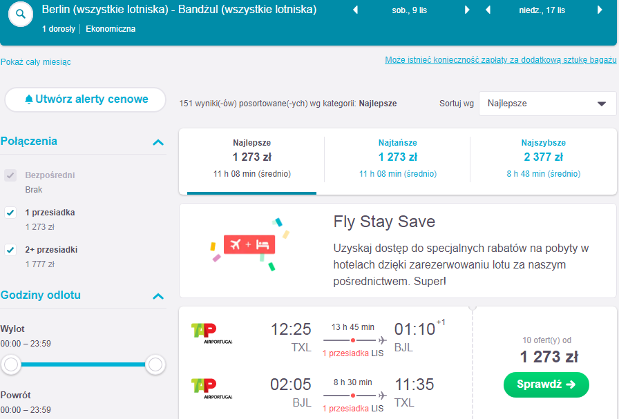Click the green Sprawdź button
The height and width of the screenshot is (419, 619).
546,384
